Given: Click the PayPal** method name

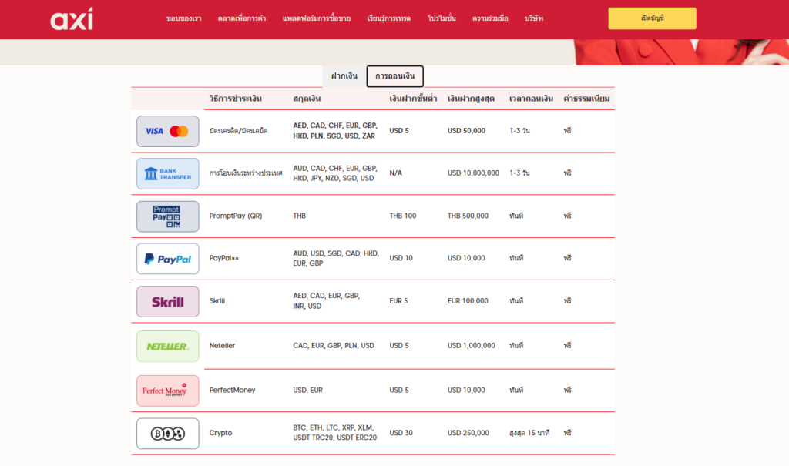Looking at the screenshot, I should [x=224, y=258].
